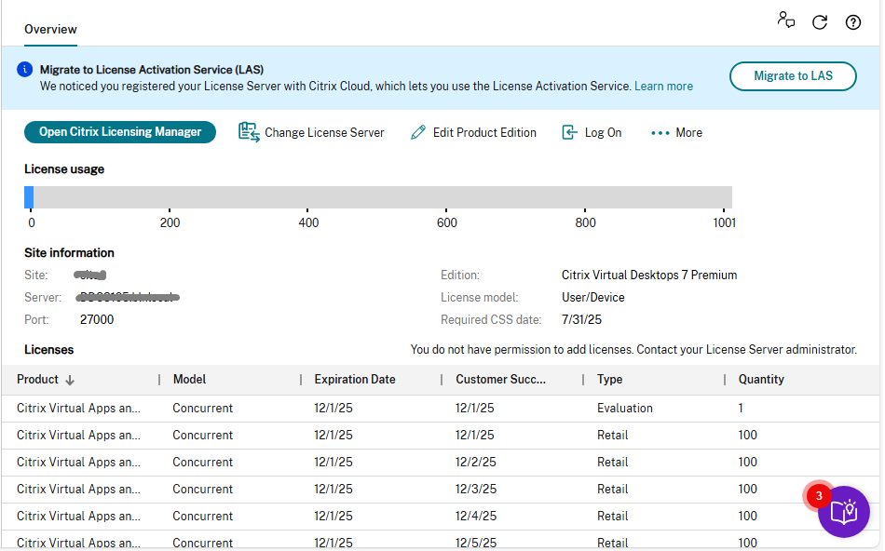Click customer success date 12/2/25
Image resolution: width=885 pixels, height=551 pixels.
point(476,463)
